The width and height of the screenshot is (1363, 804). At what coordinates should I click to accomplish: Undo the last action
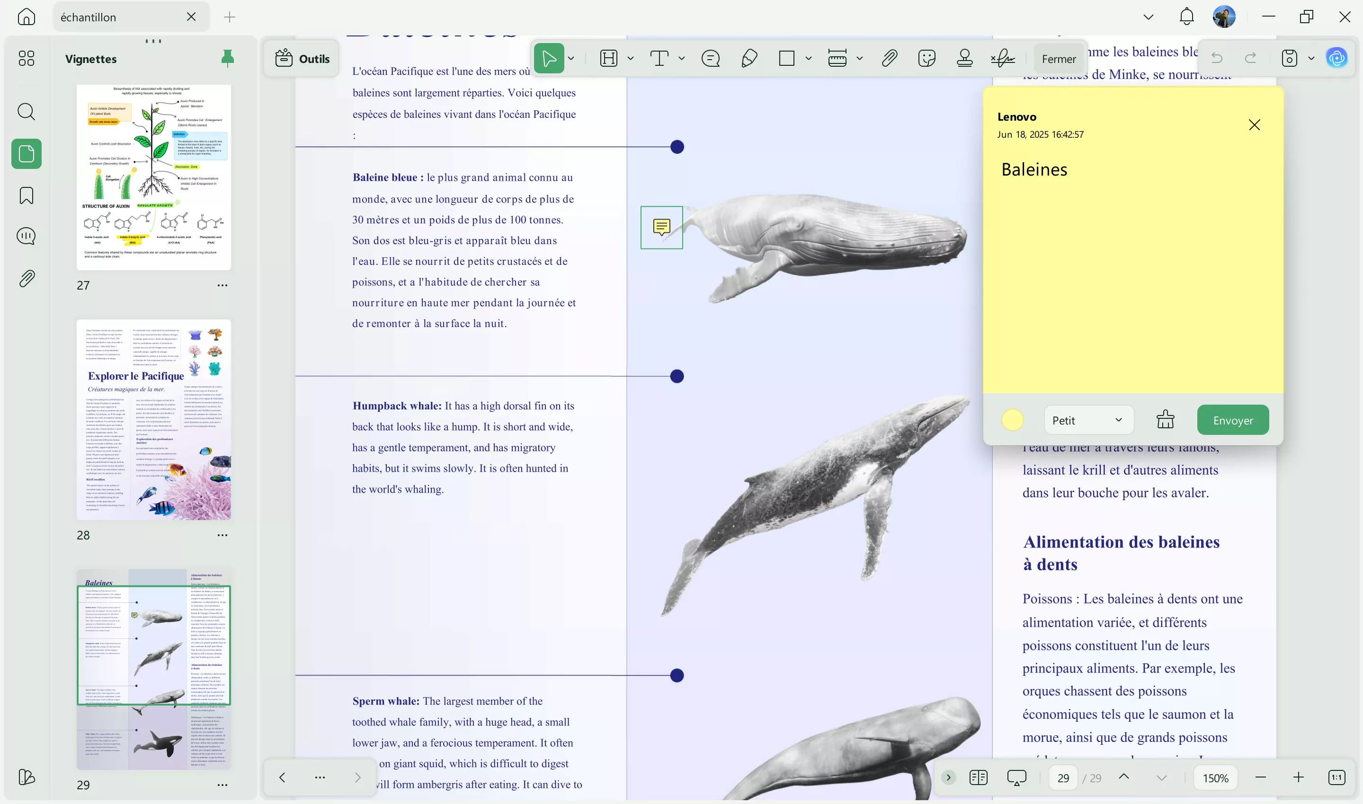pyautogui.click(x=1217, y=58)
